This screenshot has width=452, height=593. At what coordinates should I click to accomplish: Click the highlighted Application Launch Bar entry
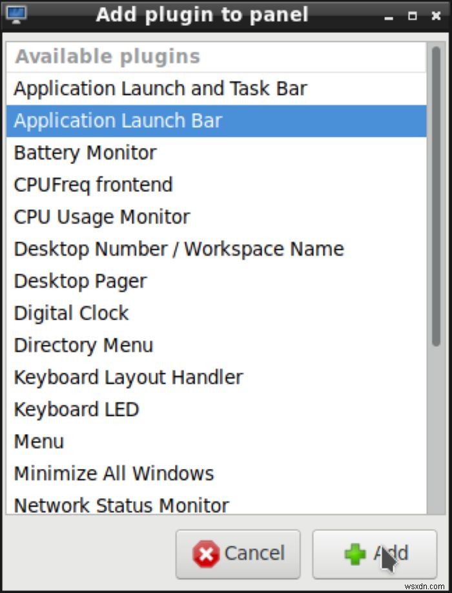pyautogui.click(x=118, y=121)
